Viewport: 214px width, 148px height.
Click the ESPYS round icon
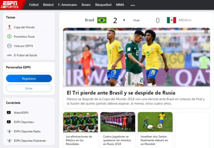click(9, 46)
